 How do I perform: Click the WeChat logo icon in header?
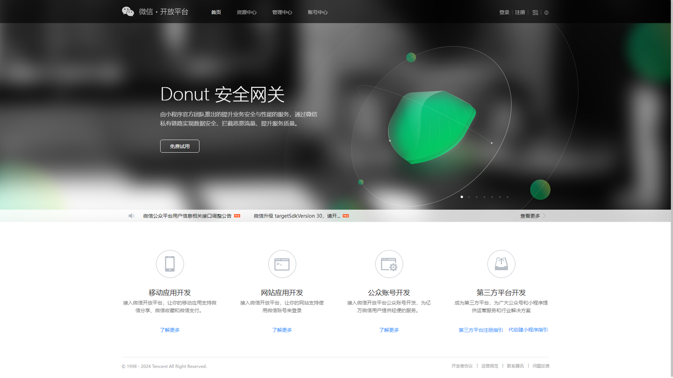128,12
